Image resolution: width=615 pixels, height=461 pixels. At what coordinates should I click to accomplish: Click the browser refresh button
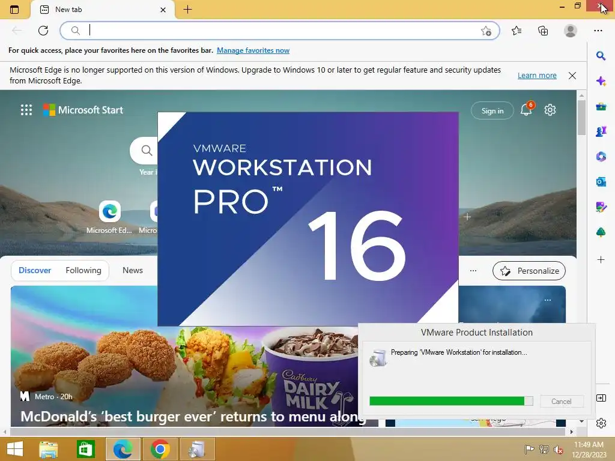click(43, 31)
